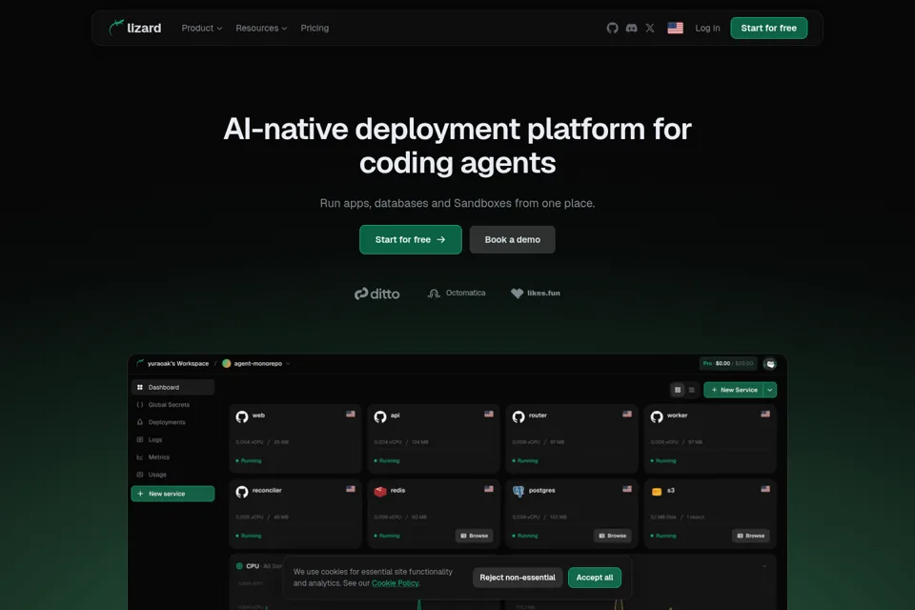Click the flag on the router card
The width and height of the screenshot is (915, 610).
coord(627,414)
